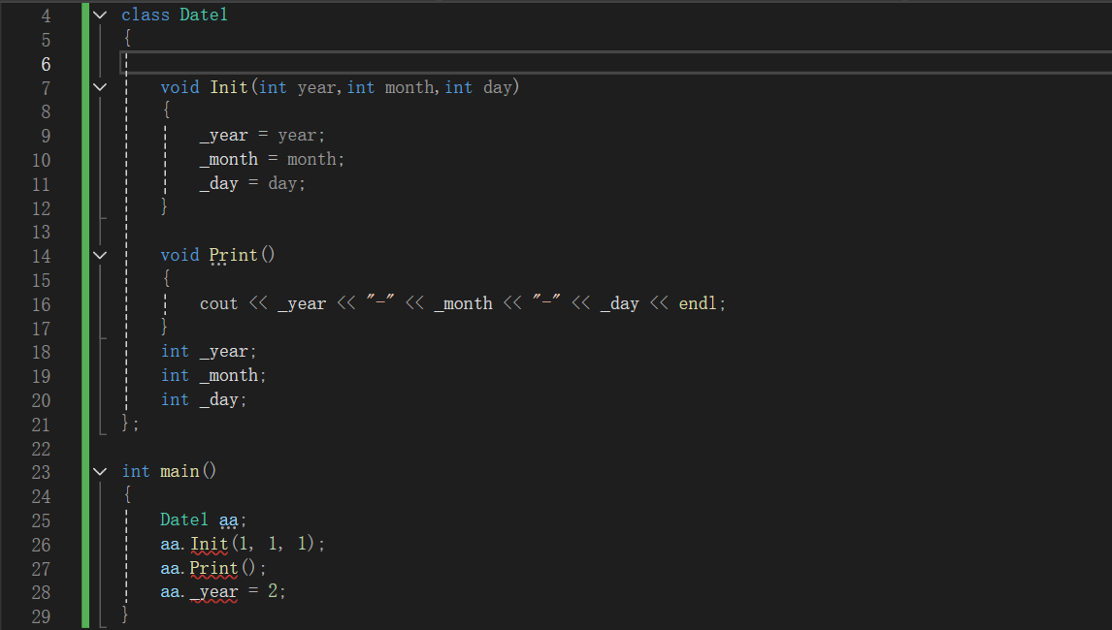Click the Print function name on line 14
The width and height of the screenshot is (1112, 630).
[233, 255]
